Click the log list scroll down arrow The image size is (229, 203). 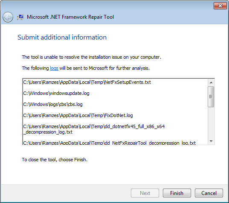211,141
